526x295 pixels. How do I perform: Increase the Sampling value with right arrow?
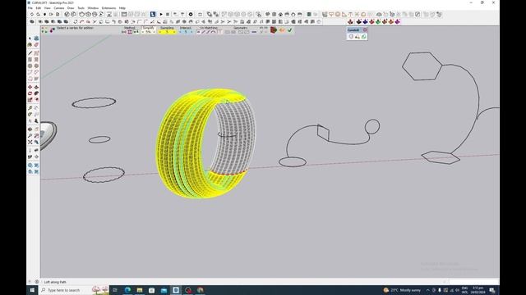[174, 32]
